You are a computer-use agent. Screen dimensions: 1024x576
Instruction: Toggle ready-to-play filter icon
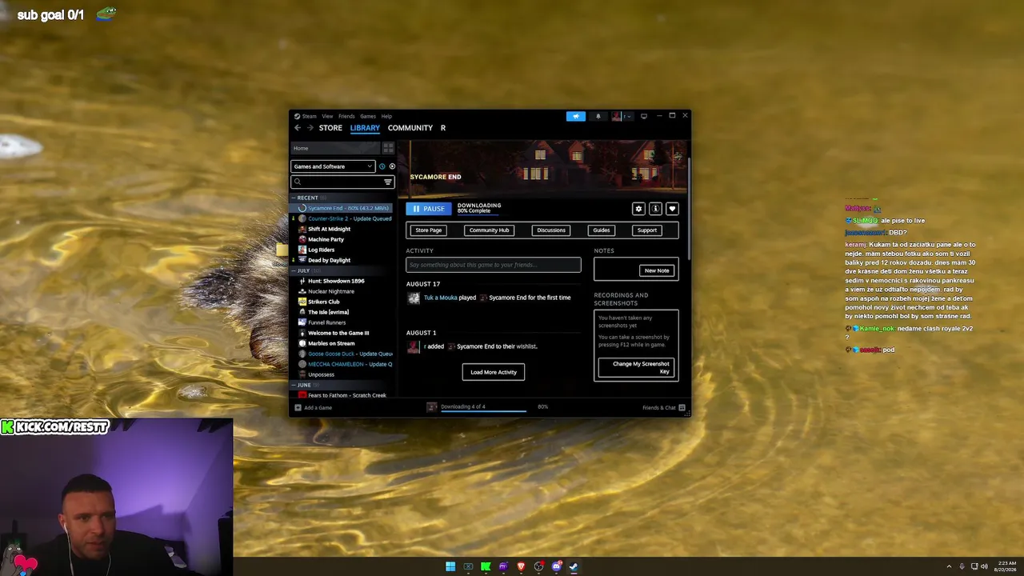click(392, 166)
